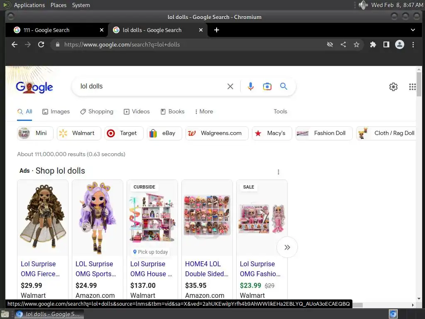Open 'HOME4 LOL Double Sided' link
Screen dimensions: 425x319
pyautogui.click(x=207, y=269)
